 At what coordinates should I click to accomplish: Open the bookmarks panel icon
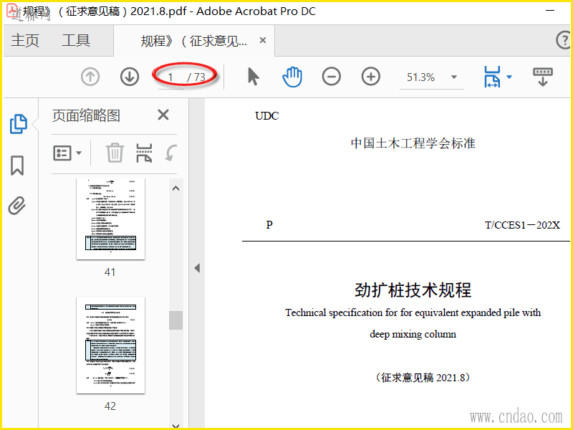17,166
